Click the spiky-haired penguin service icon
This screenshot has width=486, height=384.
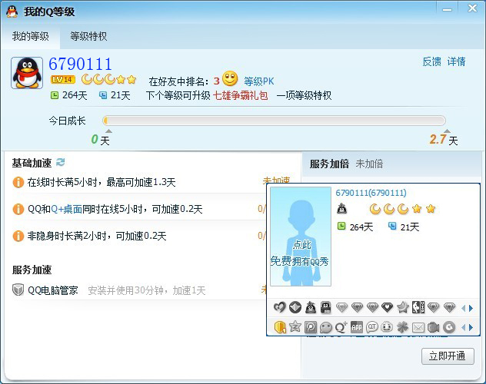click(x=311, y=307)
